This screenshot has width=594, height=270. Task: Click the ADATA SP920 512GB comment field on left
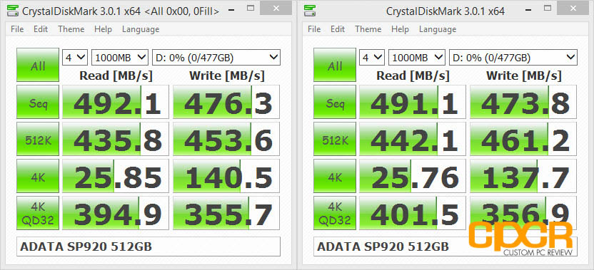point(148,246)
